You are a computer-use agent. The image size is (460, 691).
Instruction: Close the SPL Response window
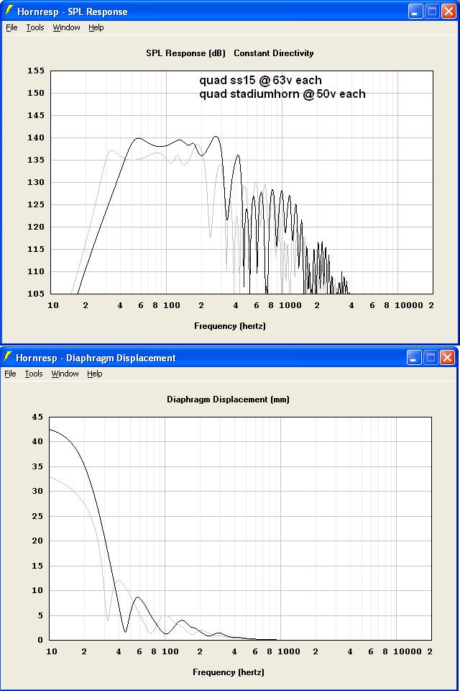448,12
